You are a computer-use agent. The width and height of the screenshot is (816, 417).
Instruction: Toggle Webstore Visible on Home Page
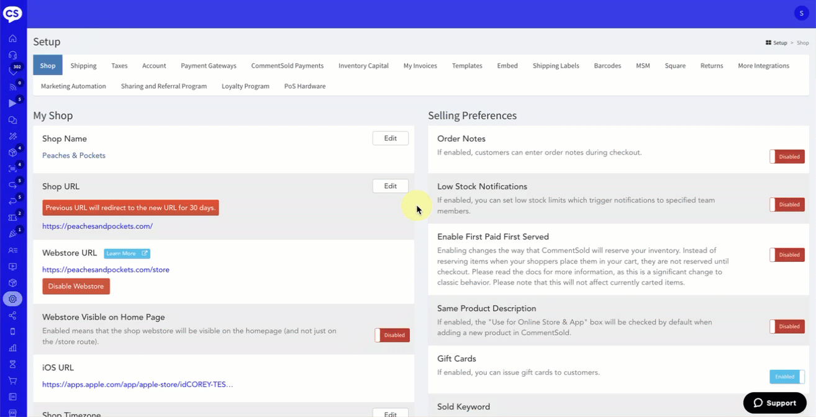[392, 335]
